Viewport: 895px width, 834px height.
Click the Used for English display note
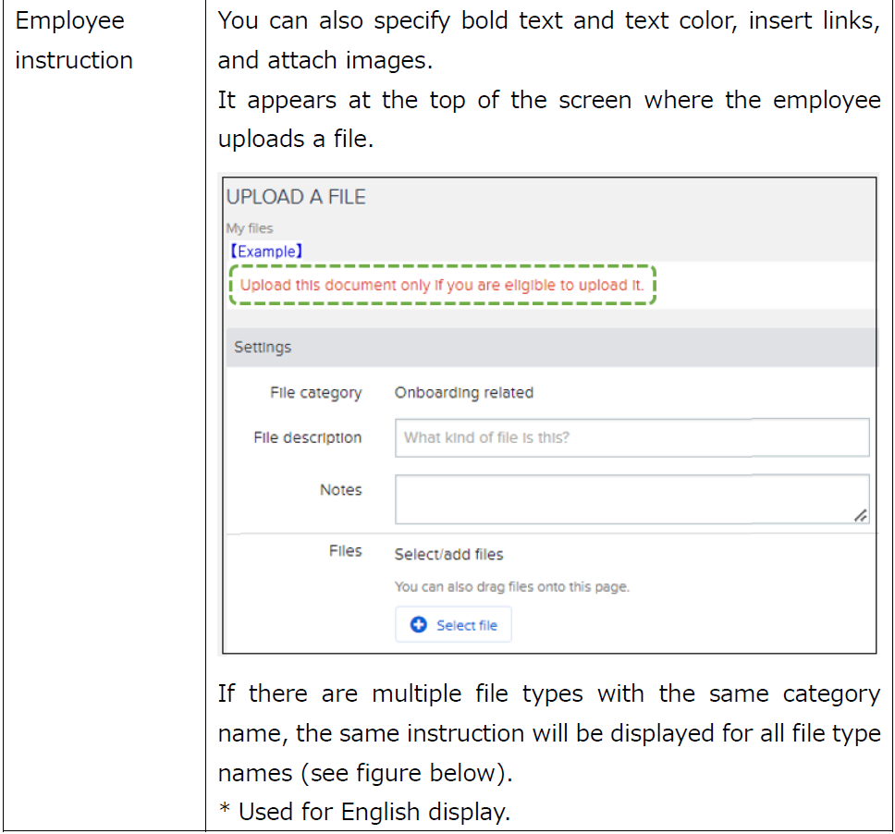363,812
